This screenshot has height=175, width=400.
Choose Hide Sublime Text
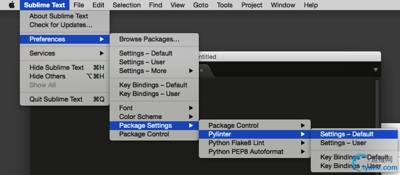pyautogui.click(x=65, y=67)
